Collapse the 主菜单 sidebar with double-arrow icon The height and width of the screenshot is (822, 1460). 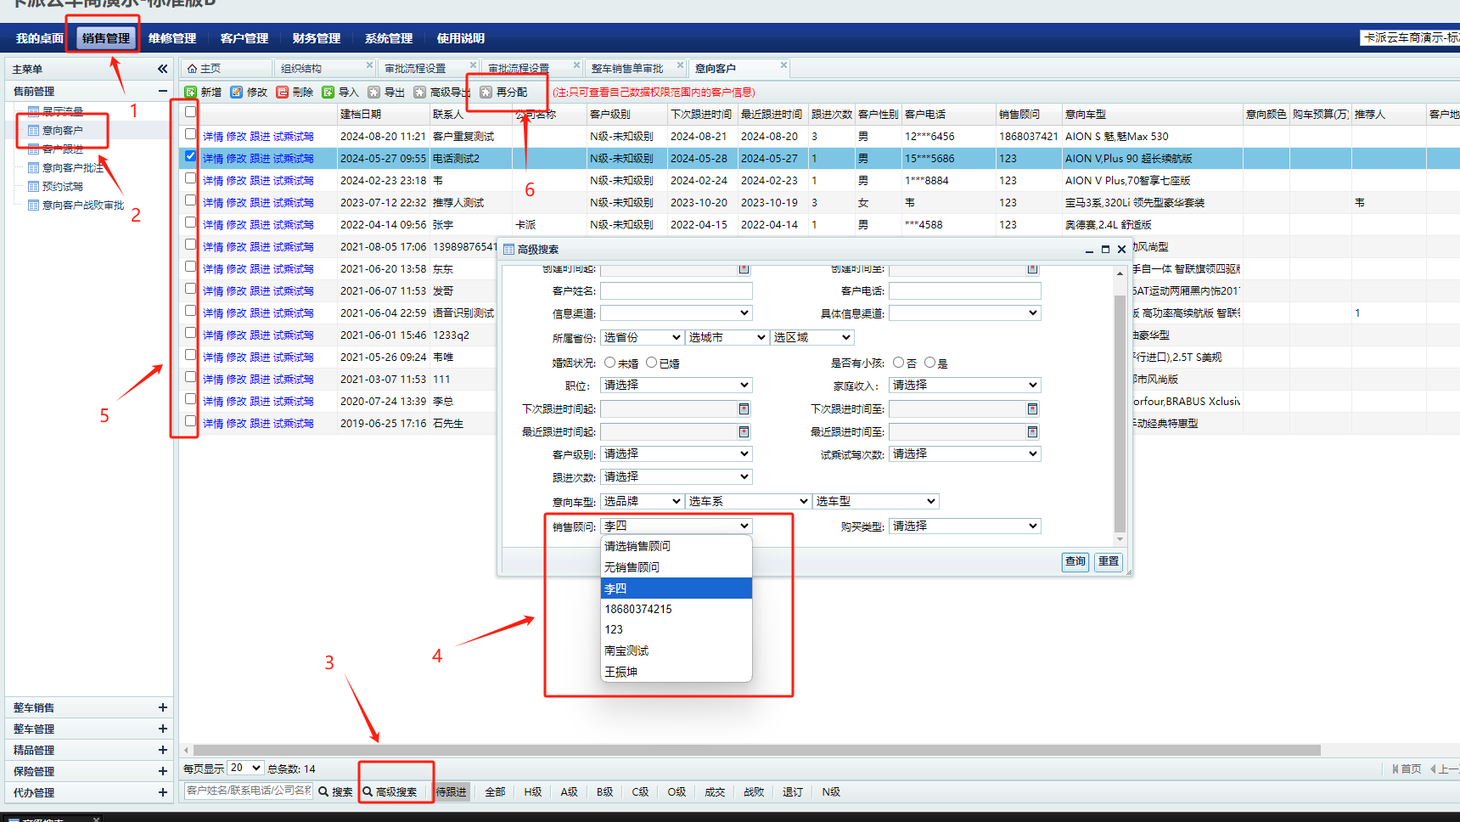pyautogui.click(x=162, y=69)
